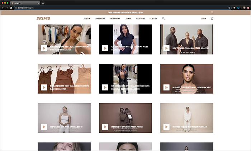Open Inspired to Give with Alissa McGinley title
Screen dimensions: 251x151
pos(190,127)
